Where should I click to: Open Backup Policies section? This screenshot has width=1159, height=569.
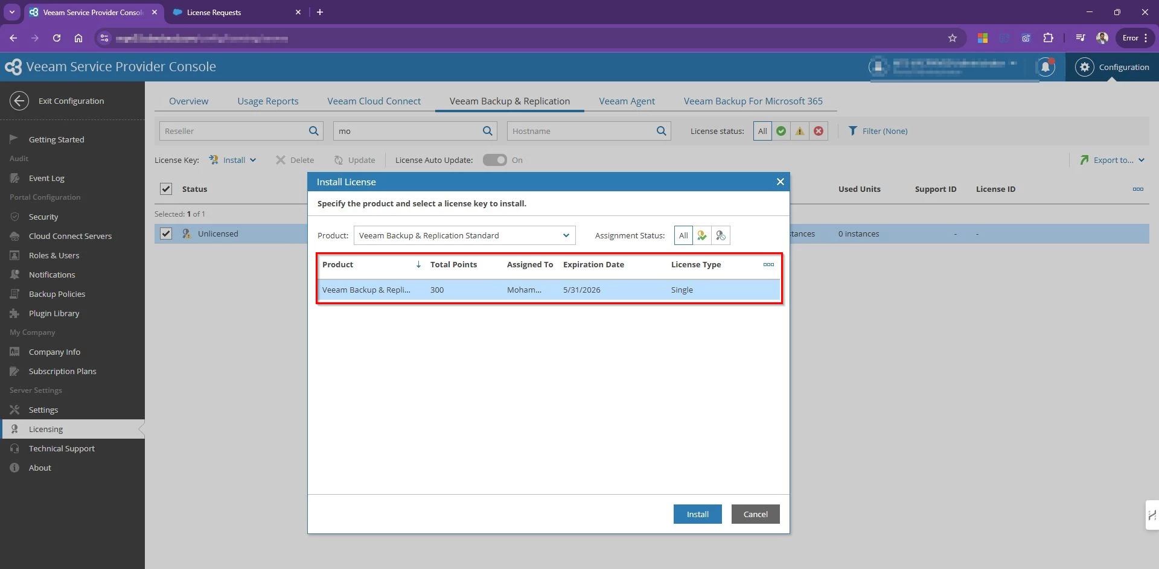[x=57, y=294]
